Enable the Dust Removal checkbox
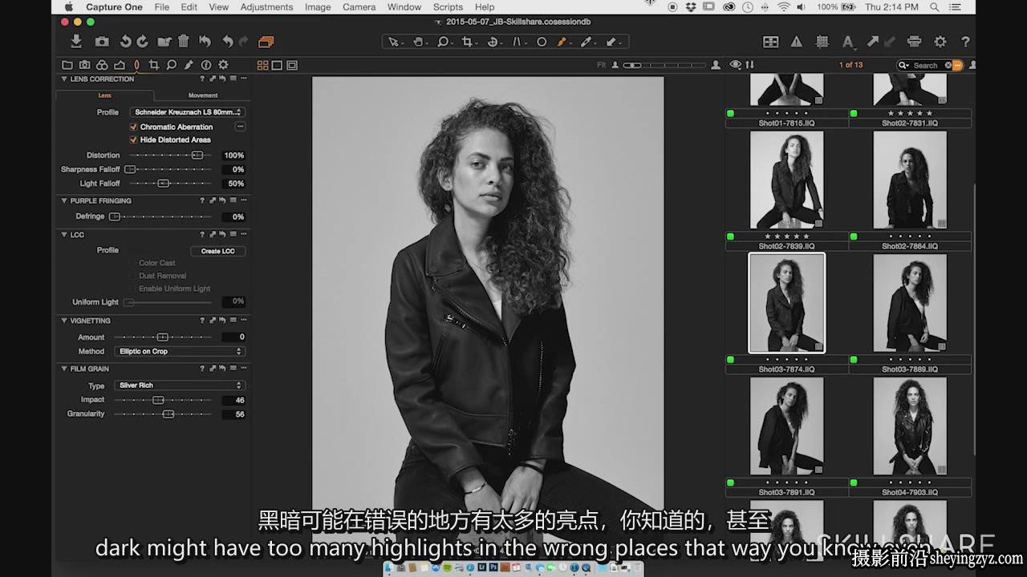The width and height of the screenshot is (1027, 577). [x=133, y=276]
